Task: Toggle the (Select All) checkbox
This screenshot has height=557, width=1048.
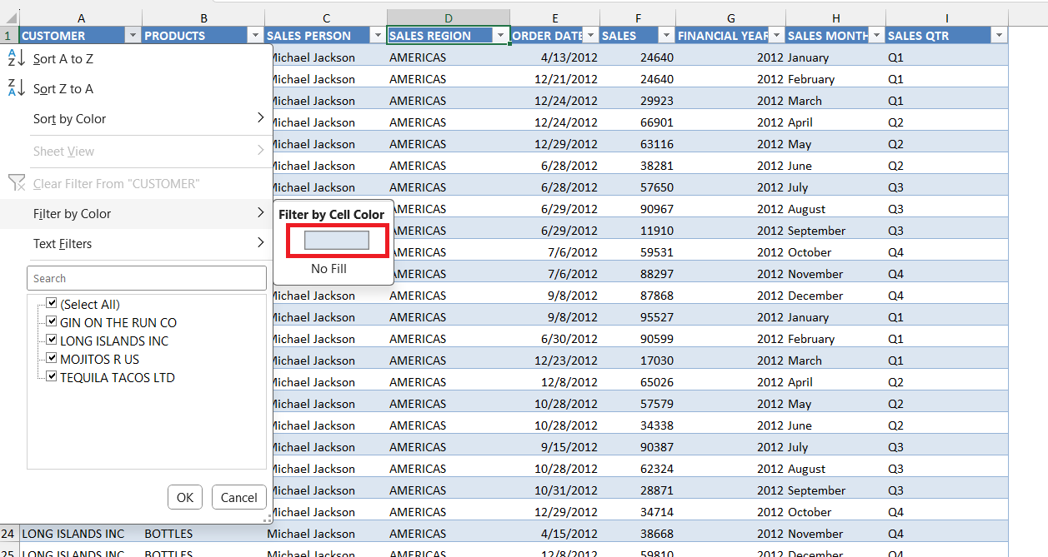Action: [x=52, y=304]
